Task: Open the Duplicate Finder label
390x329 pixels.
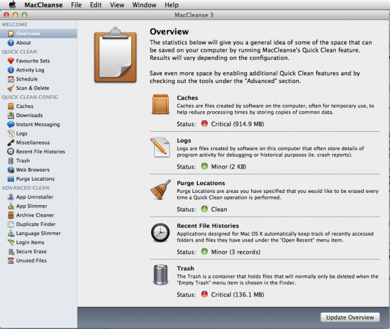Action: (x=36, y=224)
